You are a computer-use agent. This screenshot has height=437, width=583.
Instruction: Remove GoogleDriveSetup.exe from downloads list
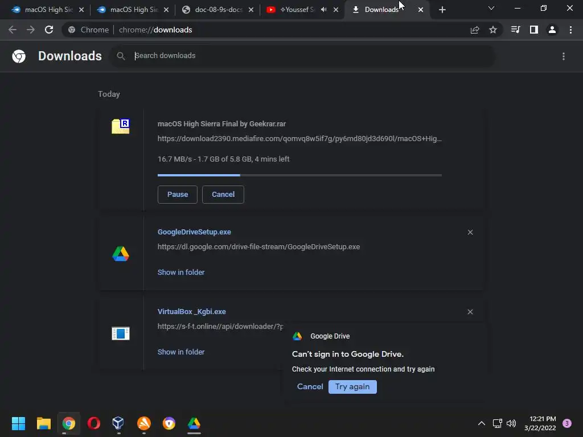470,232
